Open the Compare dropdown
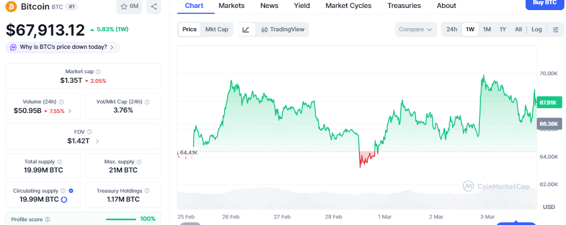Screen dimensions: 566x225 pos(415,29)
